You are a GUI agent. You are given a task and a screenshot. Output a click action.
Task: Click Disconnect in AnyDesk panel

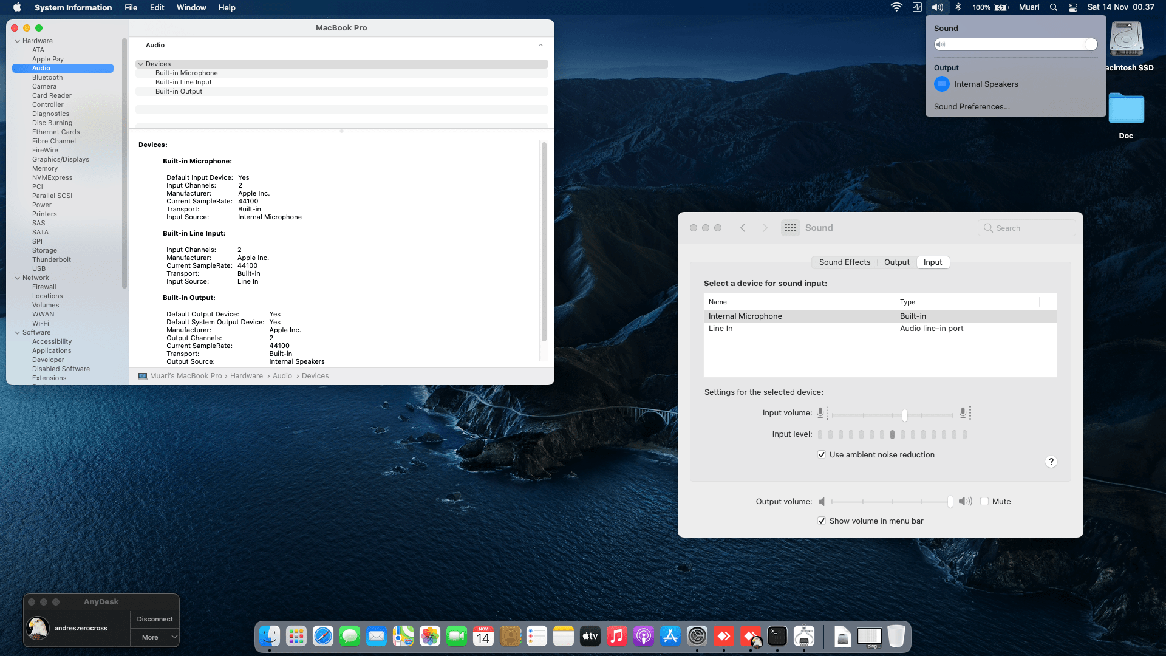pyautogui.click(x=155, y=619)
